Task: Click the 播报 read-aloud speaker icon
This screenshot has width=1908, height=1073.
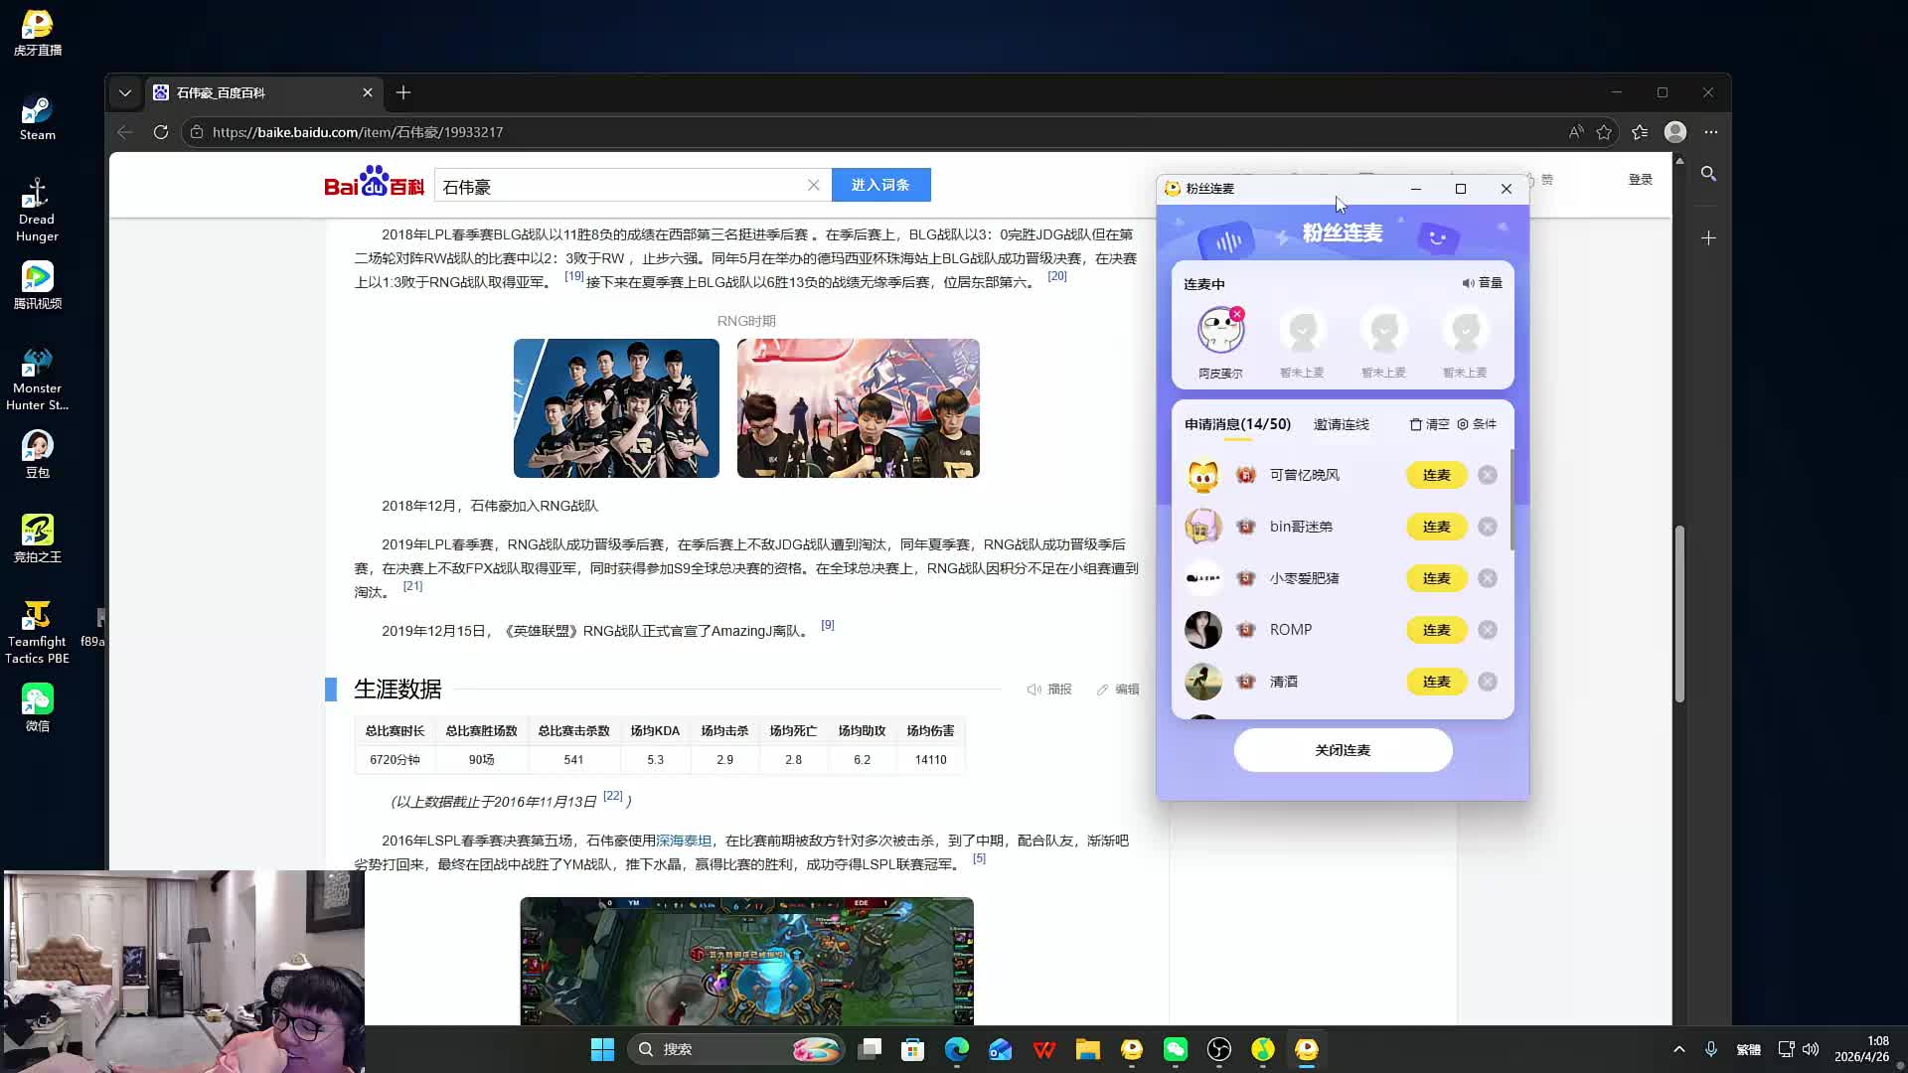Action: point(1033,690)
